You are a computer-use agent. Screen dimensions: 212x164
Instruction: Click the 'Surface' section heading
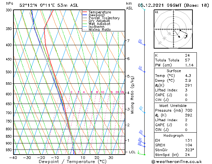pos(174,71)
